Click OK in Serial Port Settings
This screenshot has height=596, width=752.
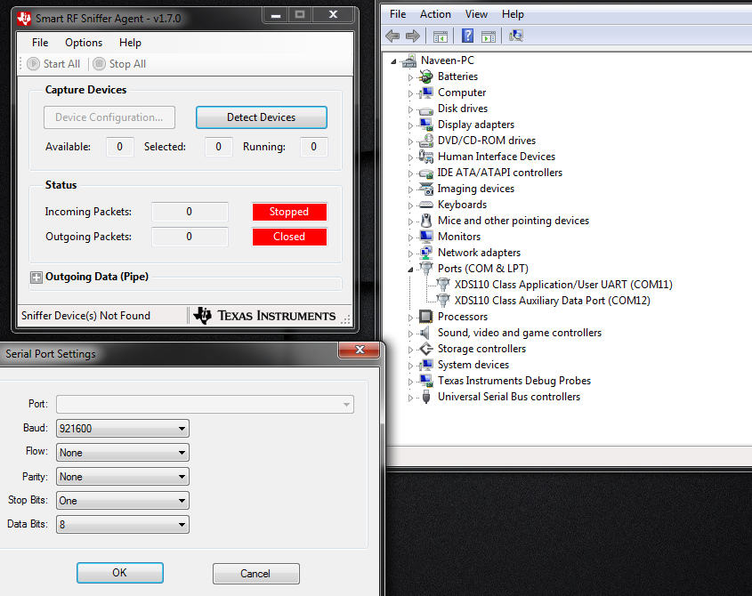click(120, 573)
